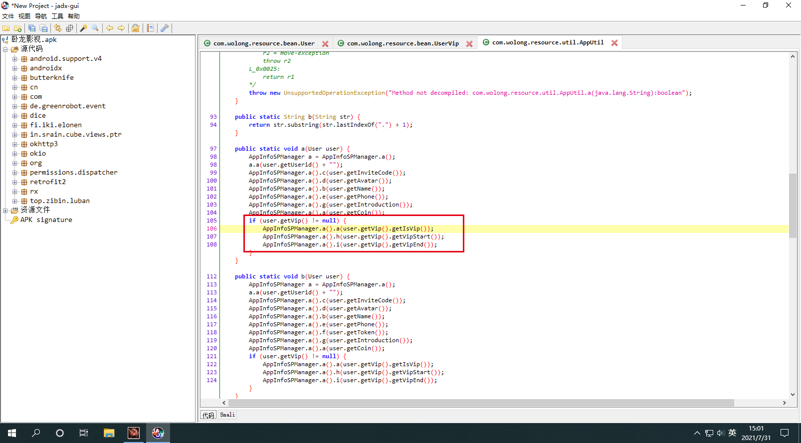Close the AppUtil tab
The image size is (801, 443).
614,43
